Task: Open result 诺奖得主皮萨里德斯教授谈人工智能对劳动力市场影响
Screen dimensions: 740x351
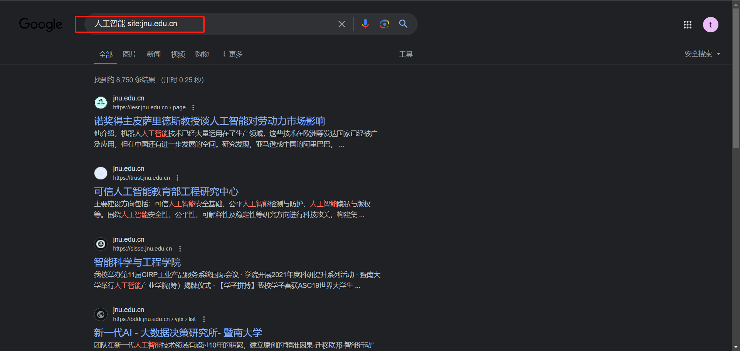Action: [x=209, y=121]
